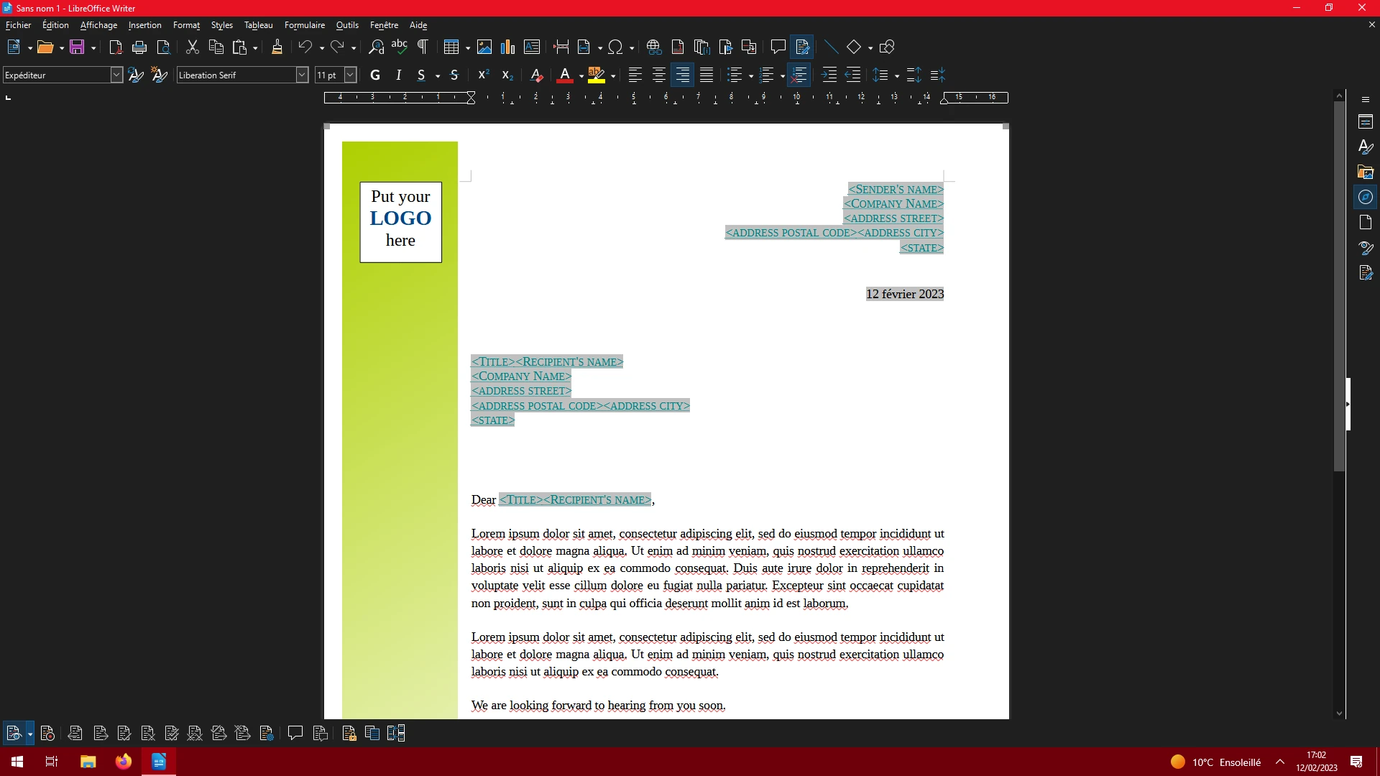
Task: Click the yellow highlighting color button
Action: pyautogui.click(x=596, y=75)
